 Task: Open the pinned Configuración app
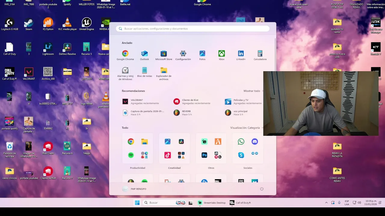(x=183, y=55)
